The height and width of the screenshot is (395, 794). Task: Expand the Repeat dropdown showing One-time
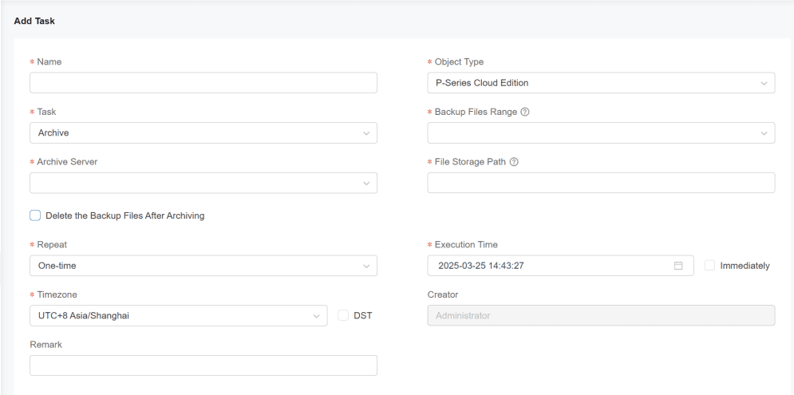coord(203,266)
